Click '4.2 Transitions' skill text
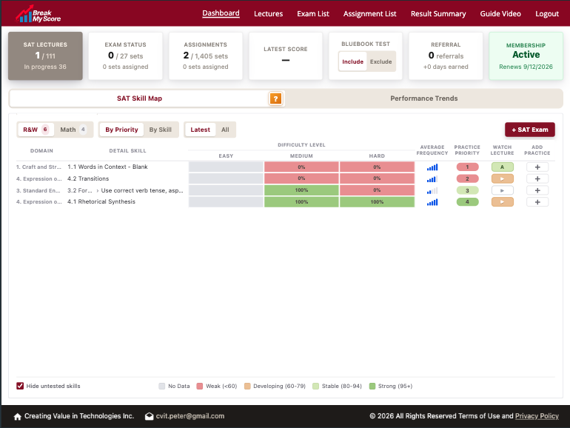570x428 pixels. coord(88,179)
